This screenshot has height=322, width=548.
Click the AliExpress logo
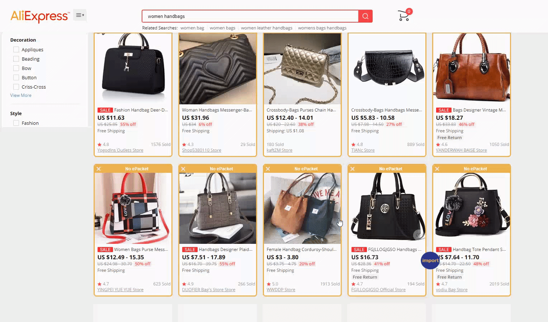point(40,16)
